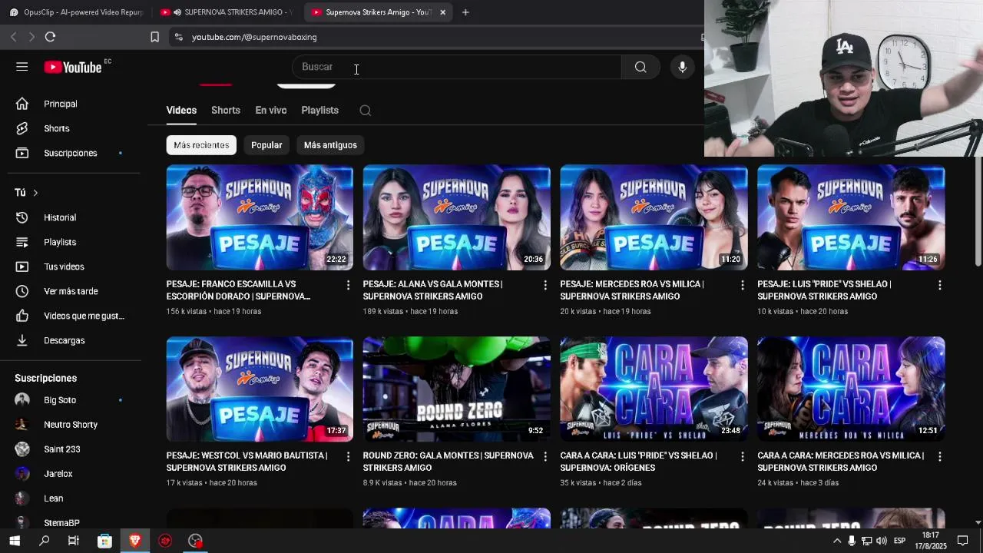983x553 pixels.
Task: Switch to the SUPERNOVA STRIKERS AMIGO browser tab
Action: [x=228, y=12]
